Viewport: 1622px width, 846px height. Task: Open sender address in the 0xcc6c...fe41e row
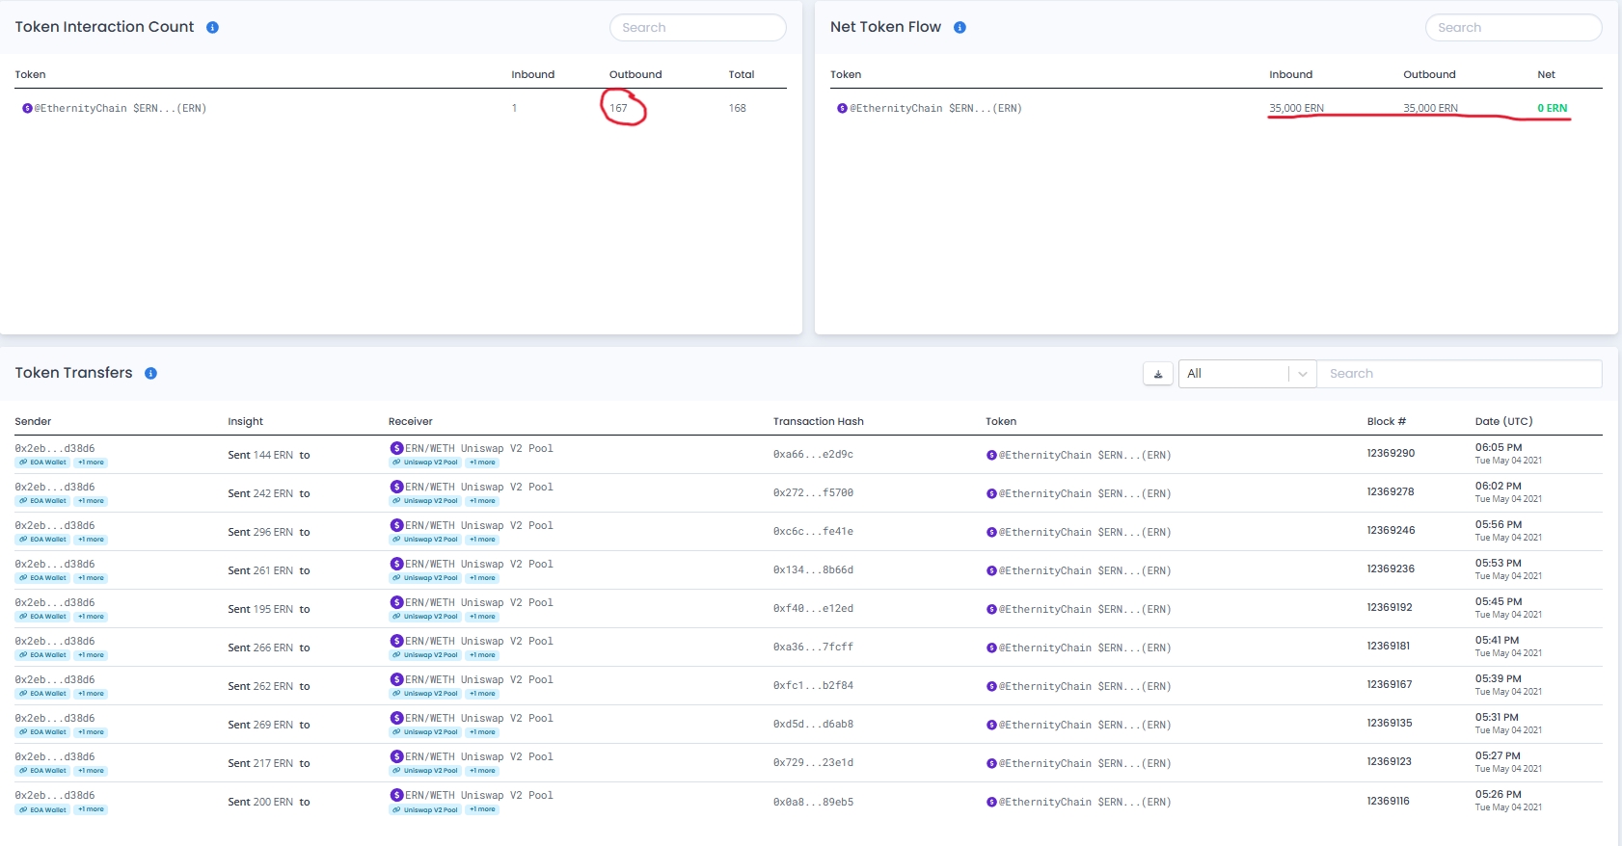coord(55,525)
